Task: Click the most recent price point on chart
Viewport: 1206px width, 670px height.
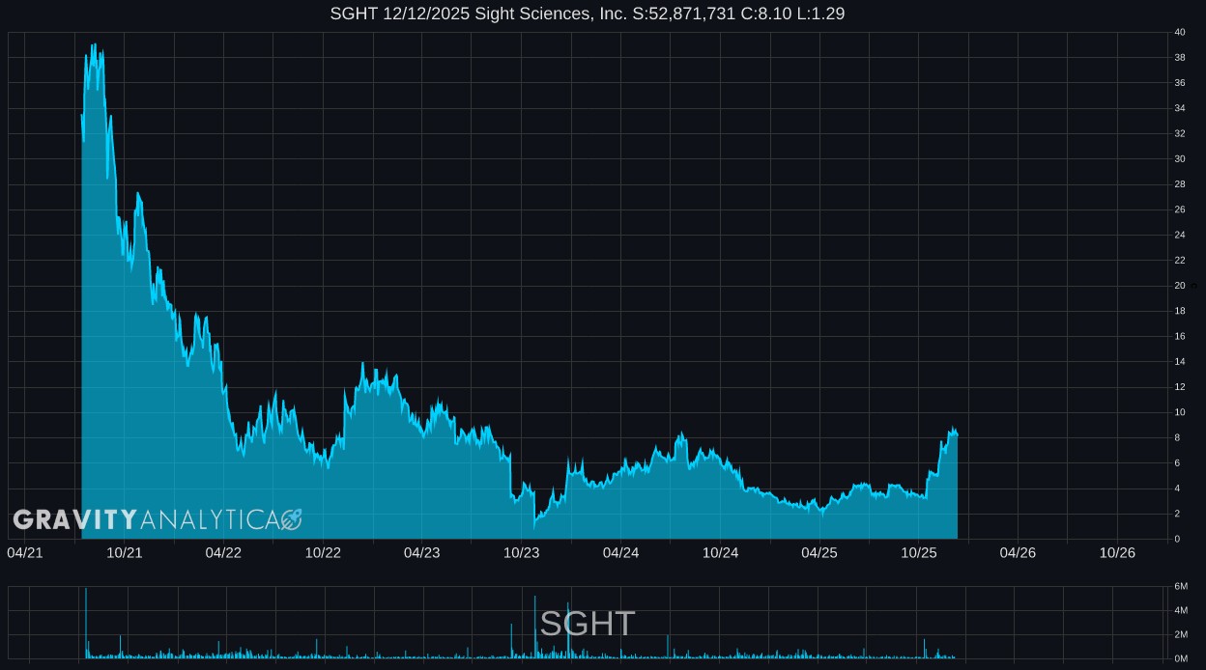Action: (957, 435)
